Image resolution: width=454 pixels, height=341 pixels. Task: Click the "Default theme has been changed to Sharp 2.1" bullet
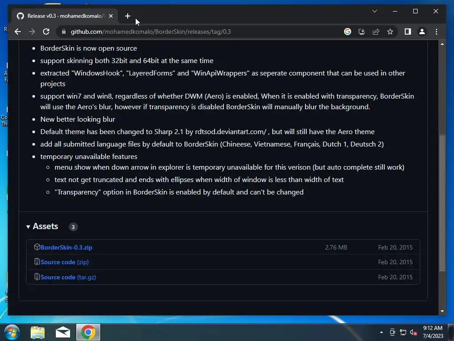[207, 131]
